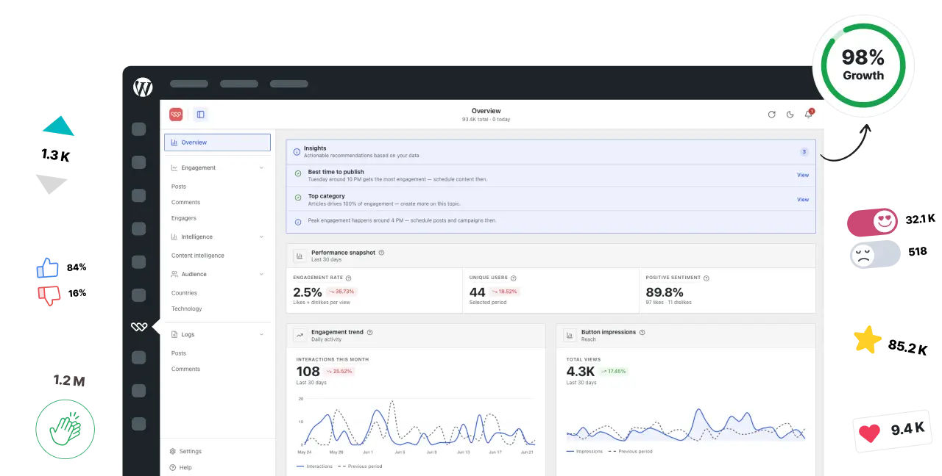
Task: Open Technology under Audience
Action: (187, 309)
